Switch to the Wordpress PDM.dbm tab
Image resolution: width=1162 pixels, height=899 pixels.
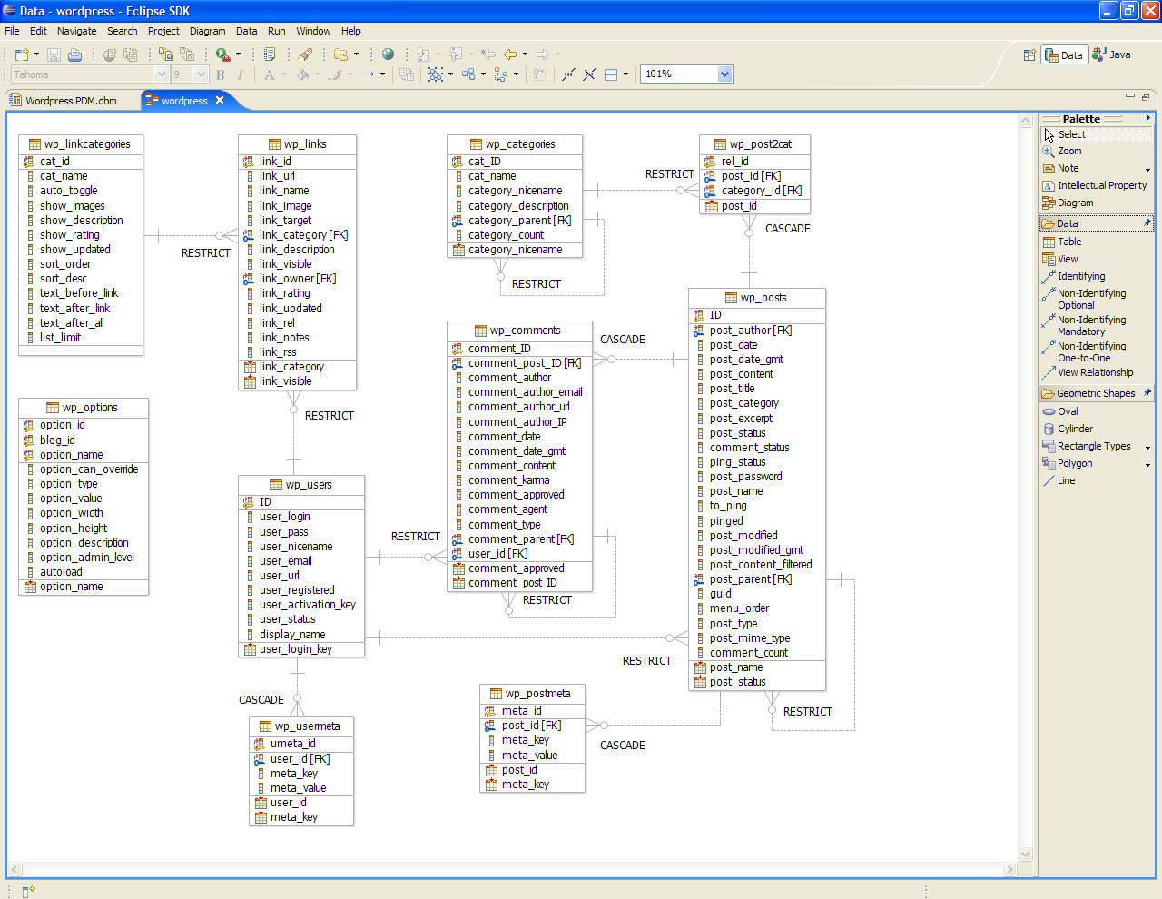tap(64, 101)
